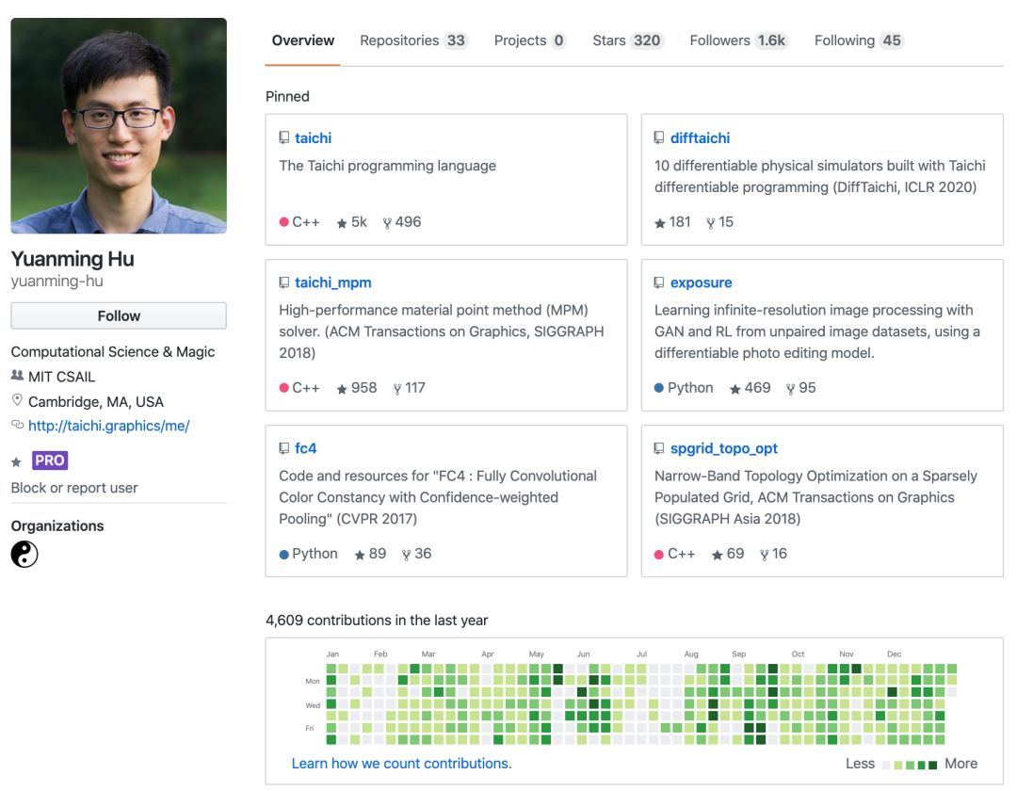Image resolution: width=1017 pixels, height=791 pixels.
Task: Click the profile avatar photo
Action: pos(119,125)
